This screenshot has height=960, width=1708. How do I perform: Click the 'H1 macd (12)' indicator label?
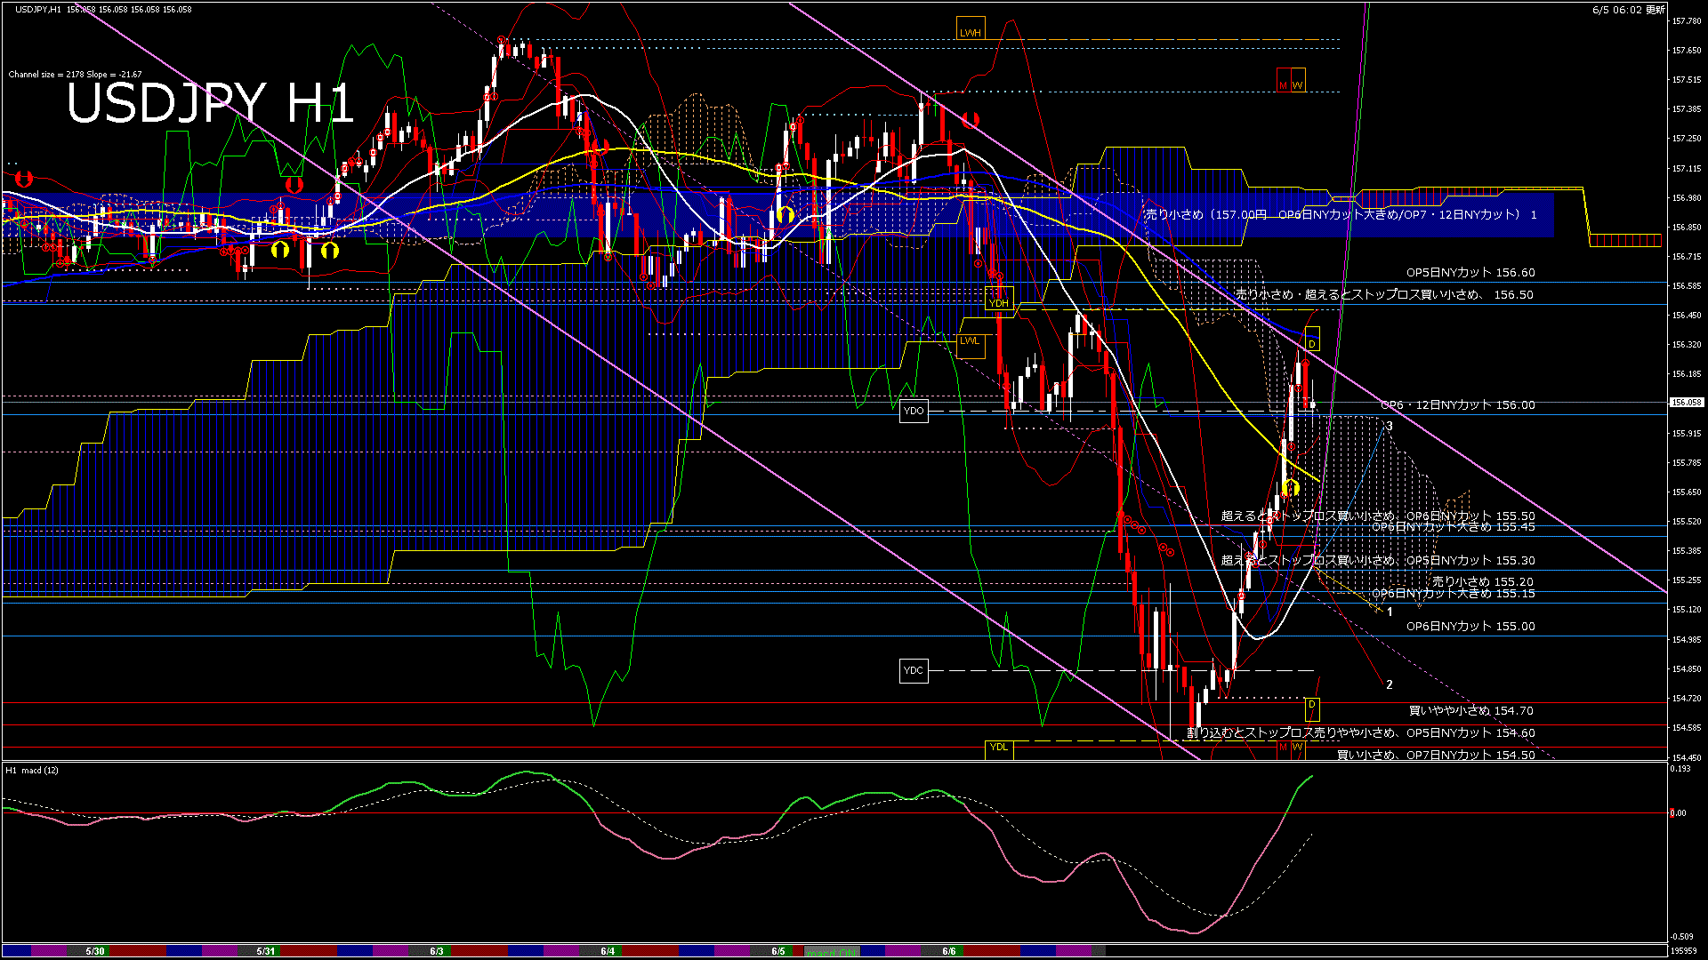(32, 770)
